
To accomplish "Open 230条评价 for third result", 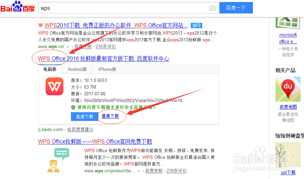I will pyautogui.click(x=177, y=171).
